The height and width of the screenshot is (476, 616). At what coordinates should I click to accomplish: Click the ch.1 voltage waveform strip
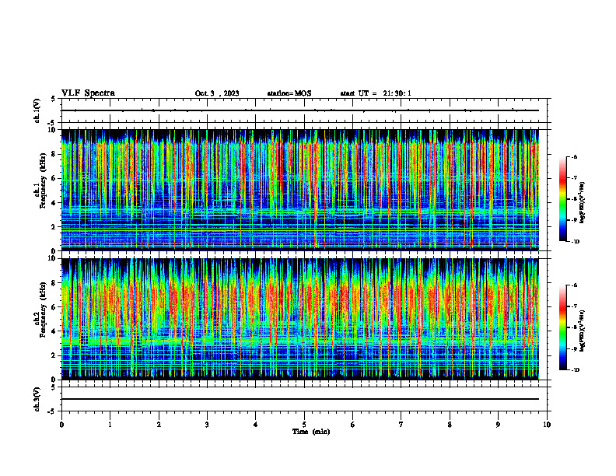[x=304, y=110]
